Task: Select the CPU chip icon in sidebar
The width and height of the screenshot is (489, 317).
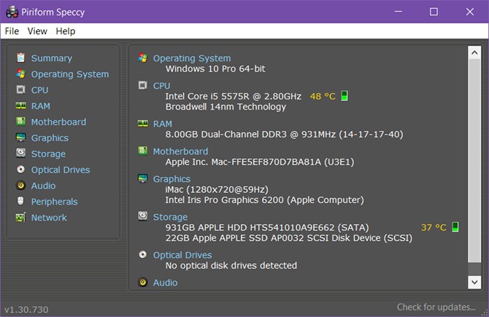Action: pos(20,90)
